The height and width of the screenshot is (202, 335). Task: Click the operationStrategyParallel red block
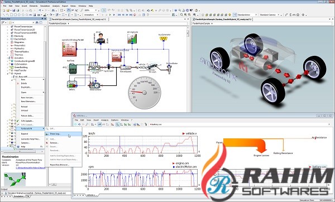69,49
